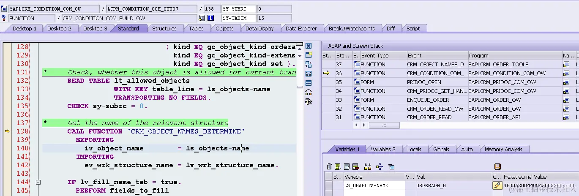Open the Desktop 1 tab

pyautogui.click(x=25, y=28)
